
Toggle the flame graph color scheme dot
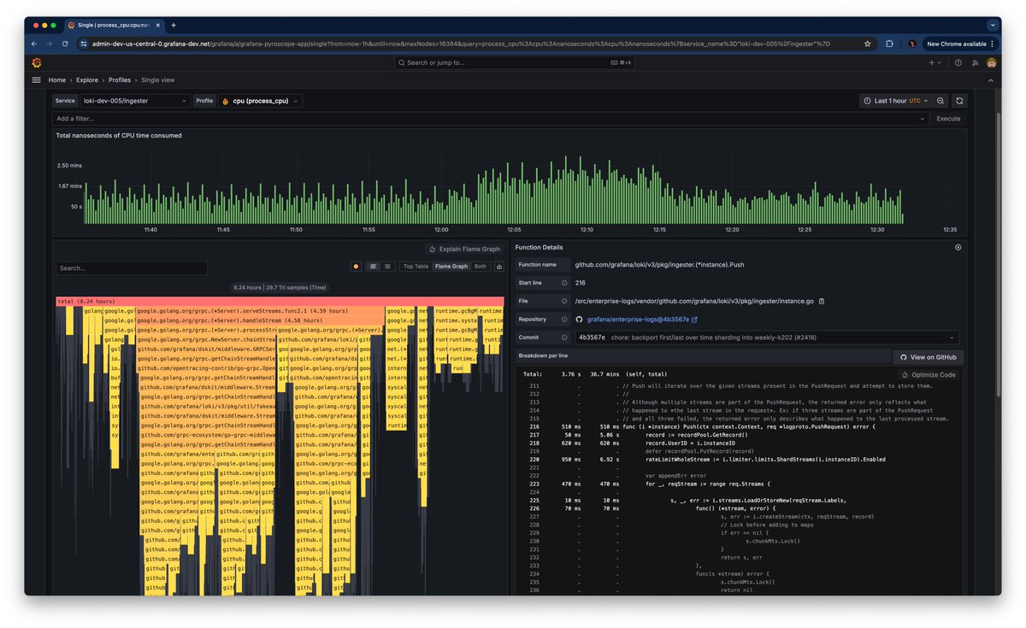tap(356, 267)
